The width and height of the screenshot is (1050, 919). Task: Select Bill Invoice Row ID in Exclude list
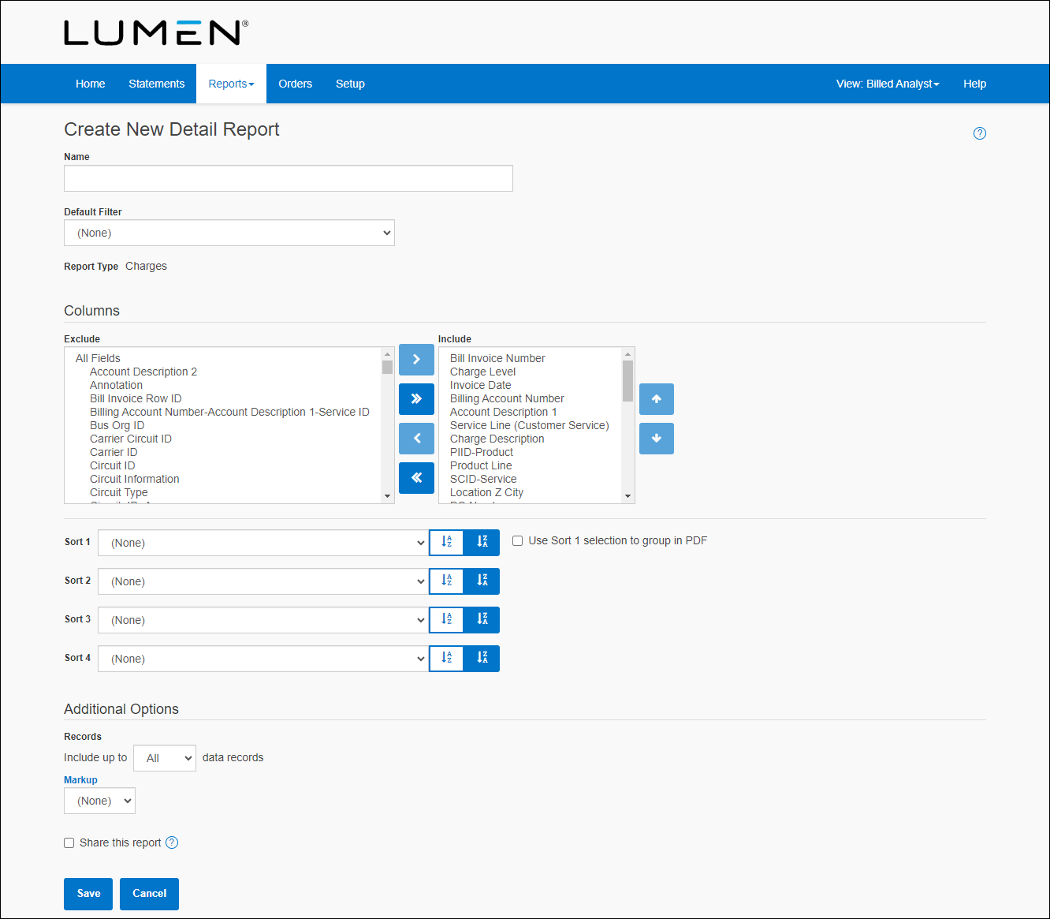pos(136,398)
